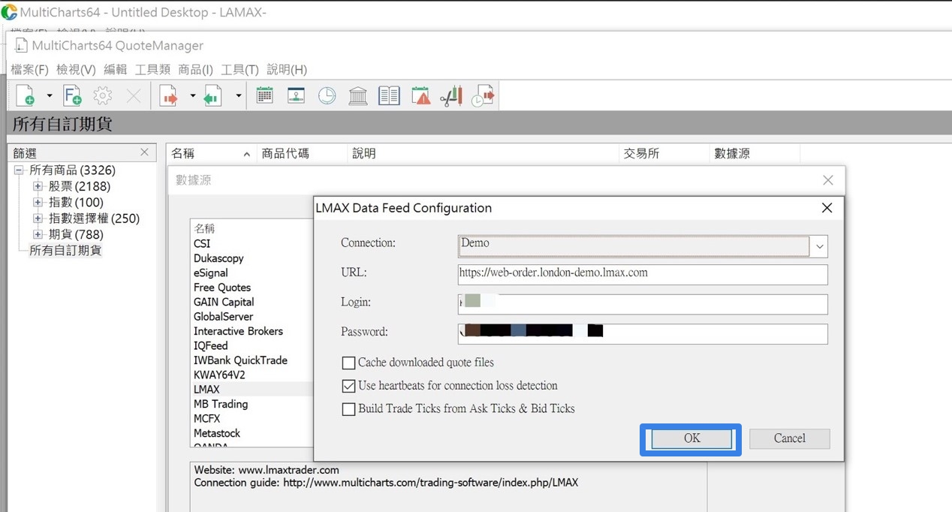This screenshot has width=952, height=512.
Task: Click the scheduled export clock icon
Action: [483, 96]
